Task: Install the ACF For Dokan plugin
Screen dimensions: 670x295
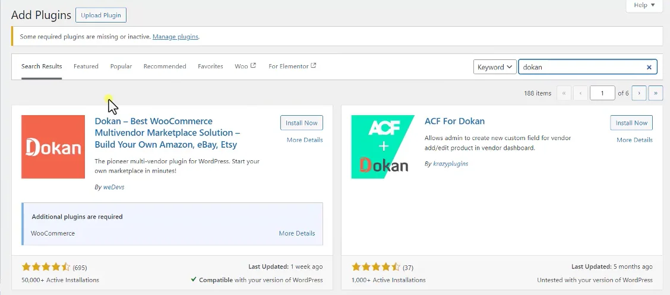Action: point(631,122)
